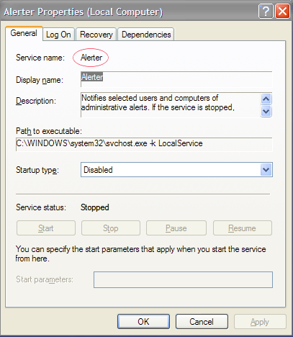Click the Stopped service status text
The image size is (293, 337).
pos(95,207)
